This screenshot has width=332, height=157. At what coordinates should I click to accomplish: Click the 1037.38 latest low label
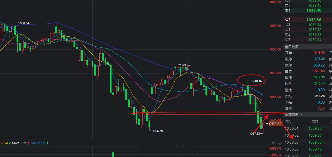point(255,134)
